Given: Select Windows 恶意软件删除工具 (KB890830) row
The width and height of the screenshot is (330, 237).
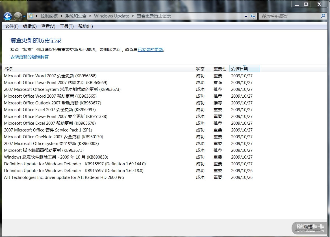Looking at the screenshot, I should point(131,157).
